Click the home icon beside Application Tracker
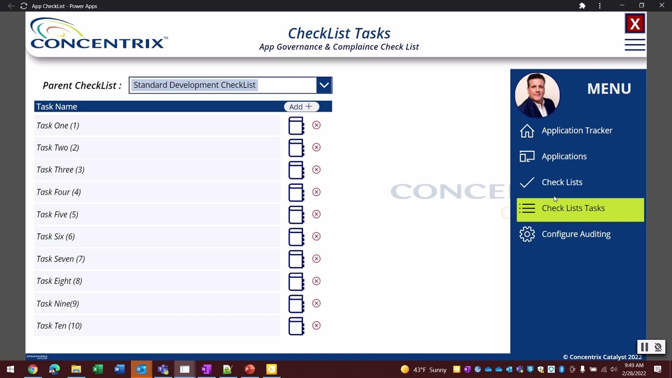 coord(527,131)
